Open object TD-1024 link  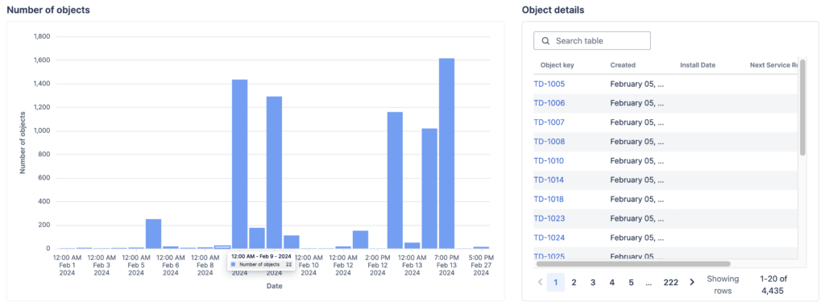tap(549, 238)
